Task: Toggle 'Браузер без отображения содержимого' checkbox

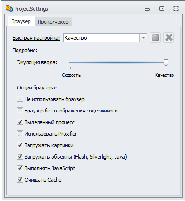Action: 20,111
